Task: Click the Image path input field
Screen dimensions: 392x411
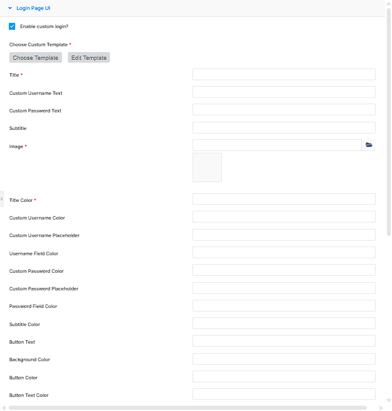Action: (x=277, y=145)
